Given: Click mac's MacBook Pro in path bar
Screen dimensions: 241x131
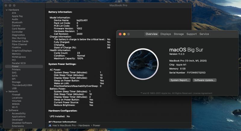Looking at the screenshot, I should point(64,126).
